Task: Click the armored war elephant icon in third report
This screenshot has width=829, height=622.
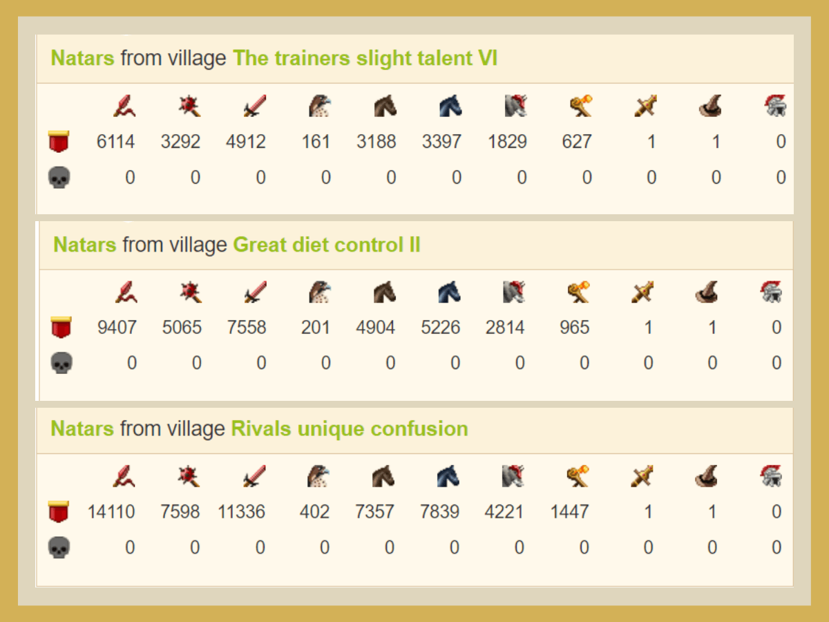Action: tap(514, 476)
